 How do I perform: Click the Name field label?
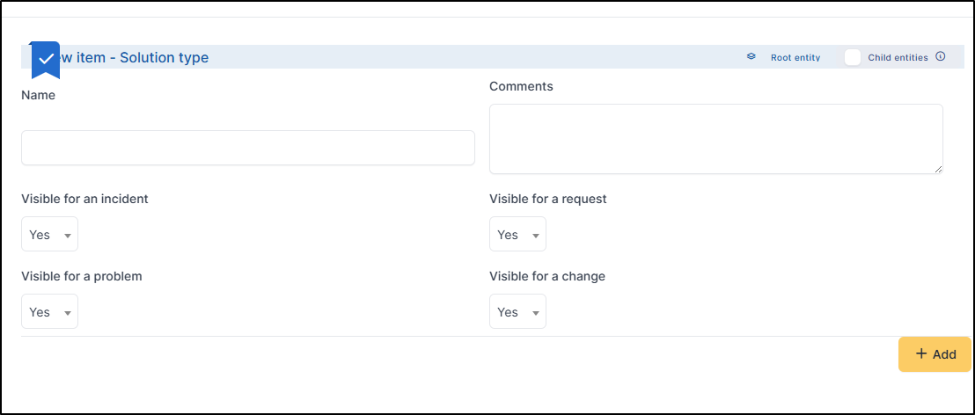coord(38,95)
